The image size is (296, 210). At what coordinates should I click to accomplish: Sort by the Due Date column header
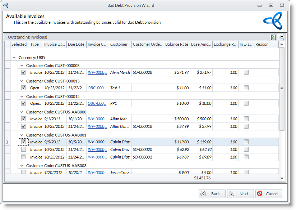pos(76,44)
